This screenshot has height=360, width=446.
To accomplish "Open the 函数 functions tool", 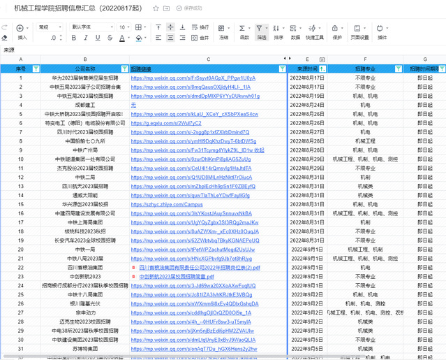I will pyautogui.click(x=244, y=31).
